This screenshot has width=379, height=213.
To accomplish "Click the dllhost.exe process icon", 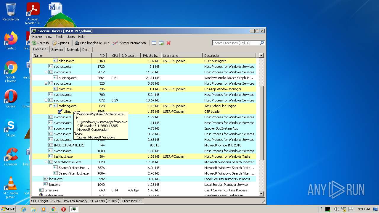I will (55, 61).
